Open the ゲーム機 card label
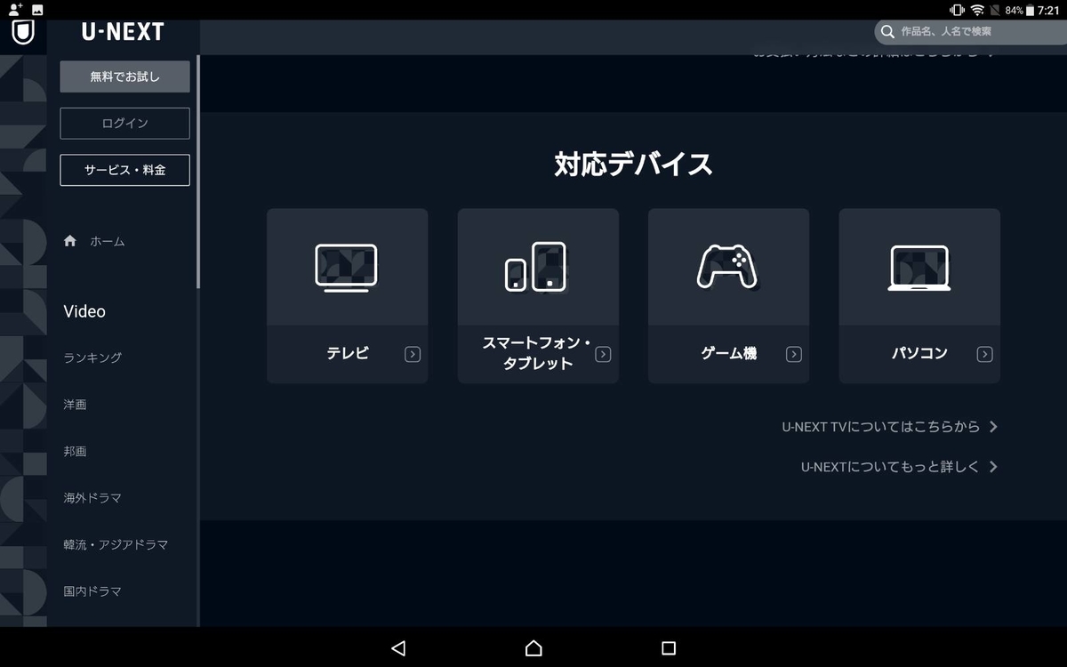This screenshot has width=1067, height=667. (729, 353)
